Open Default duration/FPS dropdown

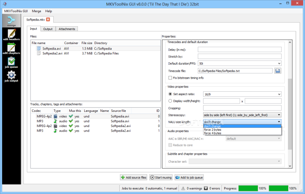(240, 64)
